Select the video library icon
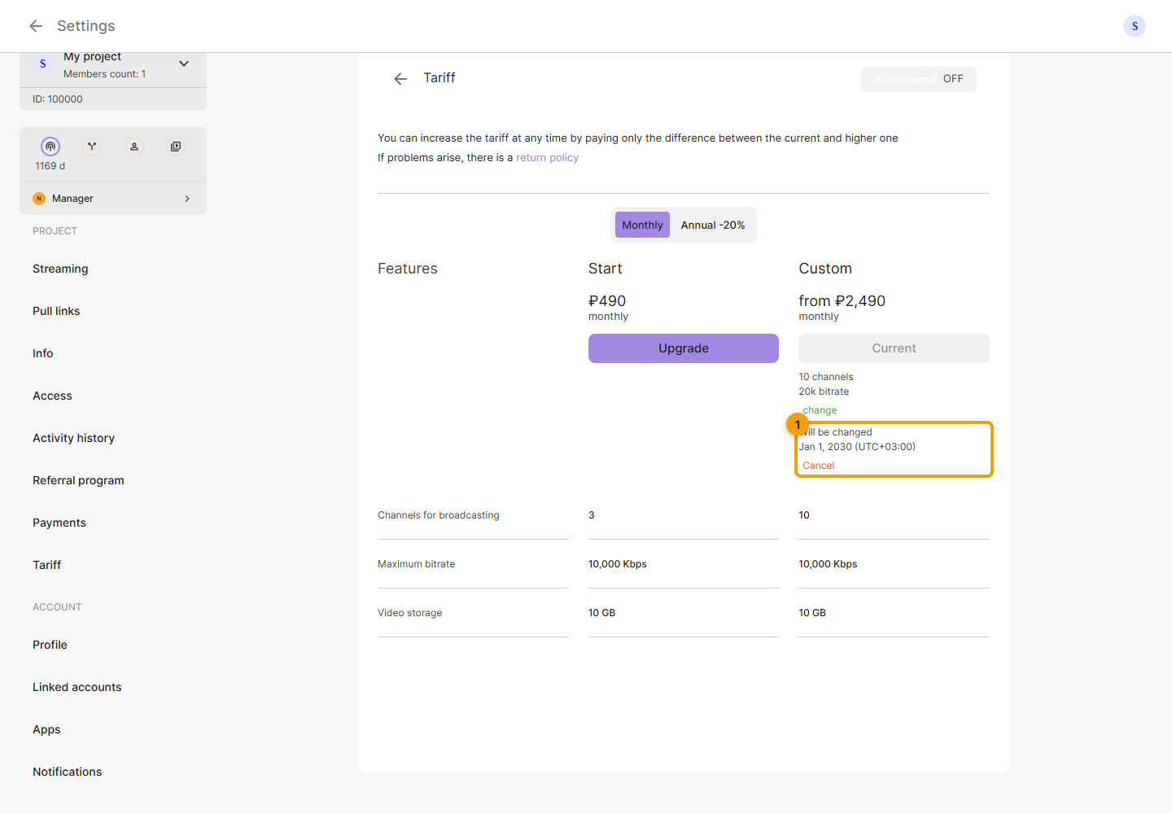Viewport: 1172px width, 814px height. click(x=176, y=147)
